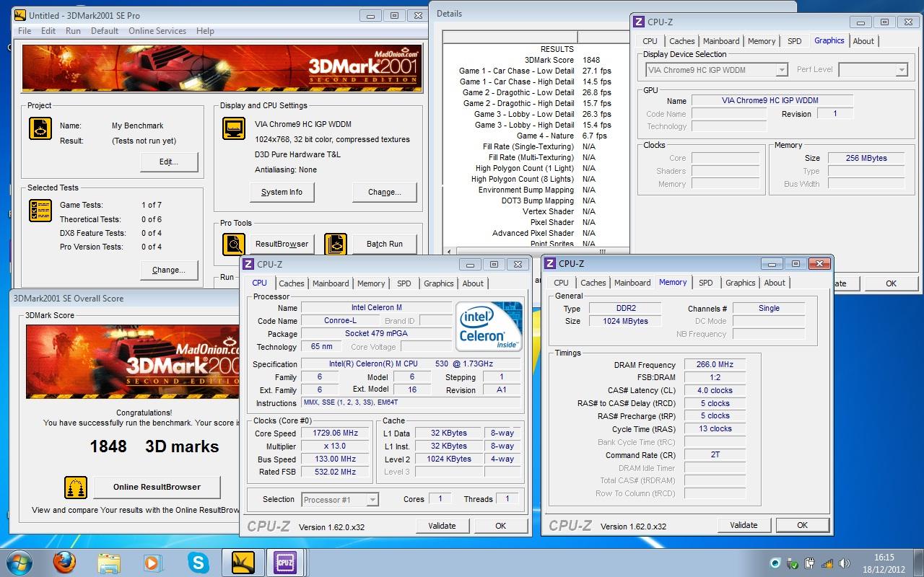The height and width of the screenshot is (577, 924).
Task: Open the Default menu in 3DMark
Action: point(105,31)
